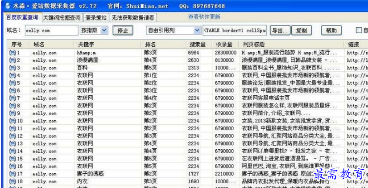Image resolution: width=368 pixels, height=188 pixels.
Task: Click the 帮助 button
Action: 331,30
